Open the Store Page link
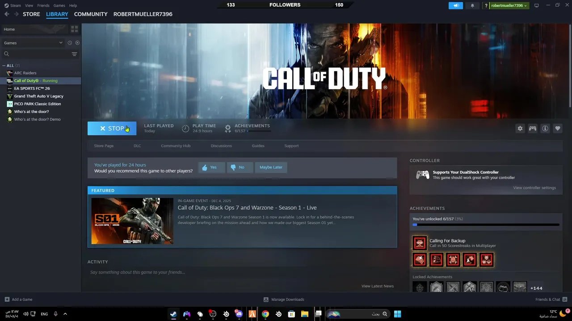The image size is (572, 321). click(104, 146)
